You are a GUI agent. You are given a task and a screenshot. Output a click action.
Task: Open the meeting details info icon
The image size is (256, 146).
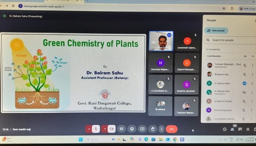pyautogui.click(x=225, y=129)
